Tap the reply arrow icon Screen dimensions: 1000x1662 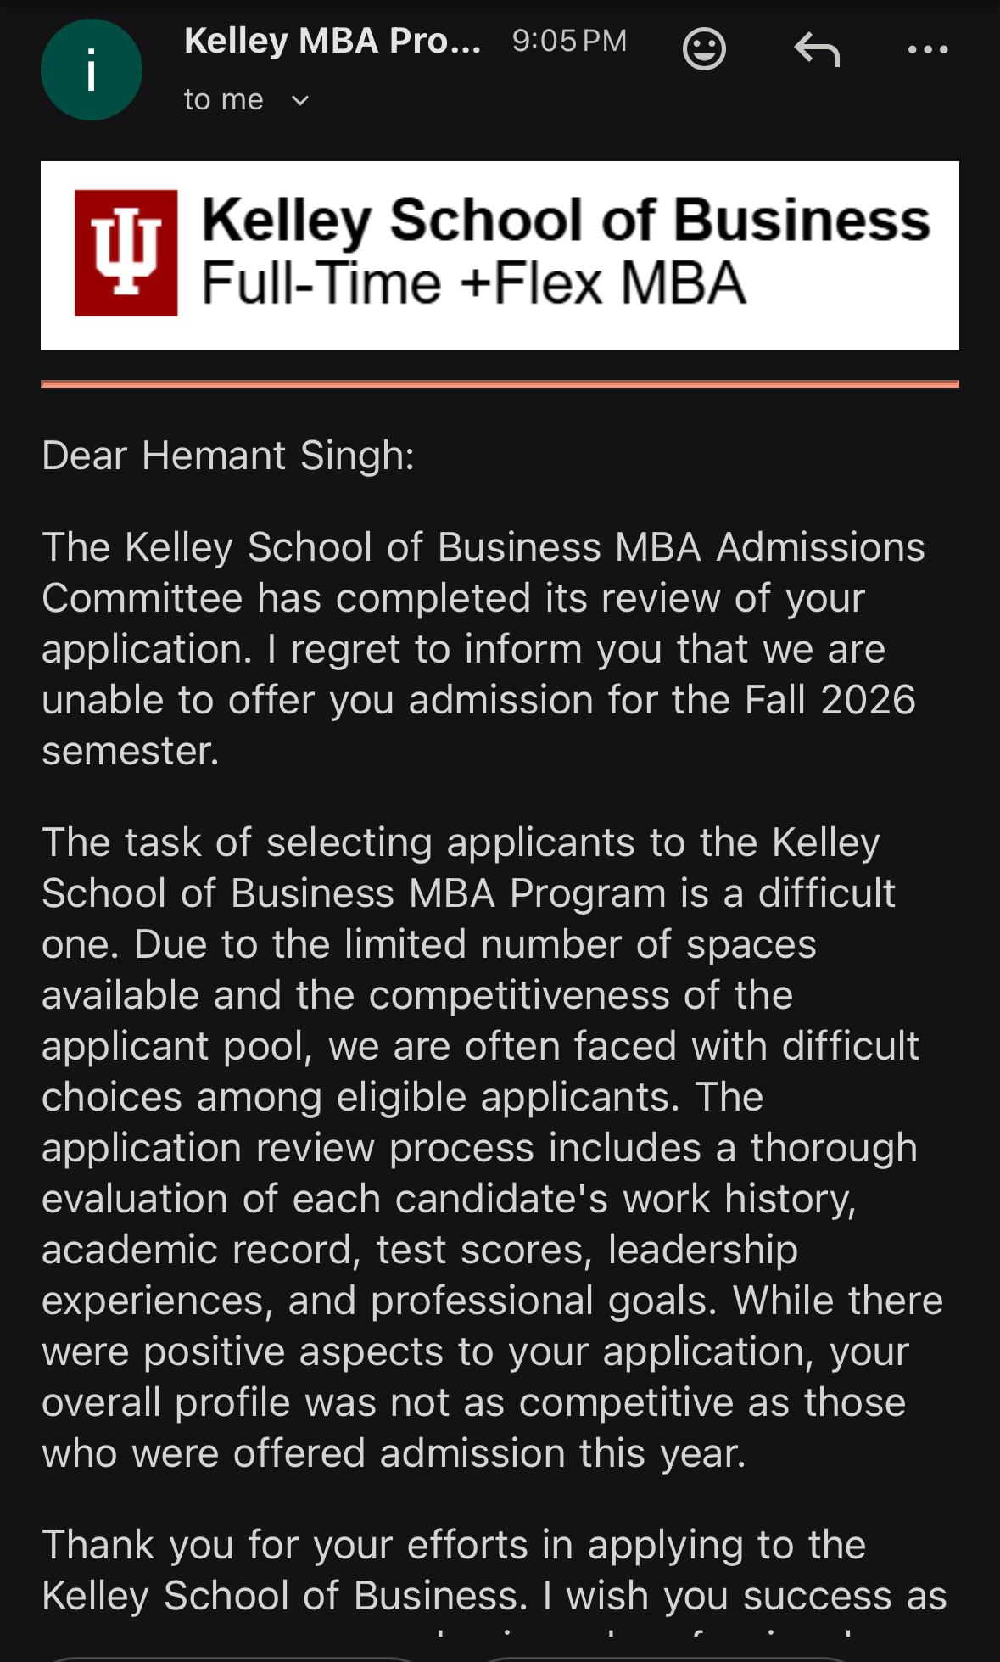[x=817, y=49]
